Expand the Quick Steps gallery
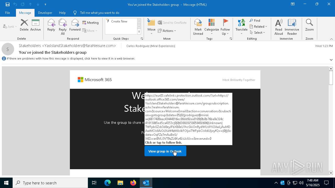 (139, 32)
